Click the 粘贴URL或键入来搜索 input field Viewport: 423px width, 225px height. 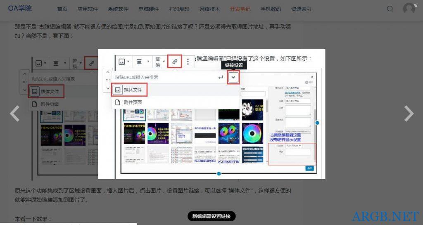(164, 77)
